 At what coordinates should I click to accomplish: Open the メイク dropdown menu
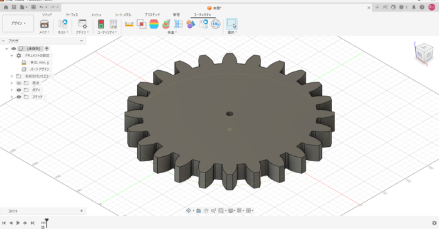point(44,33)
